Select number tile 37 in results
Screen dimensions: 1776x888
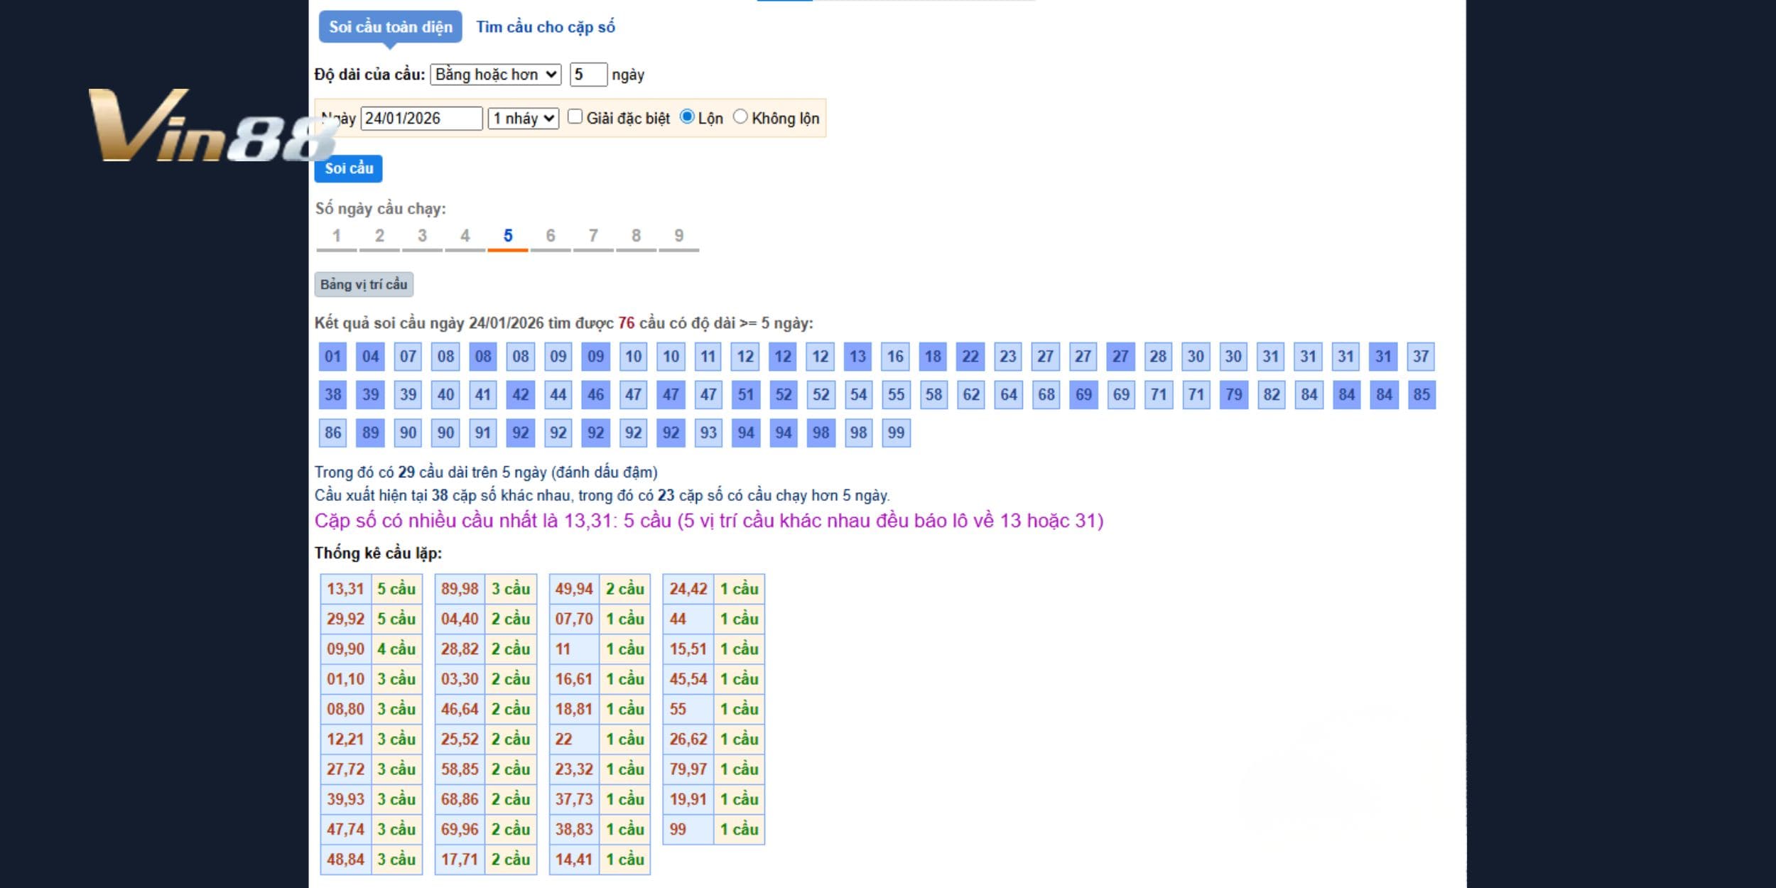1420,357
